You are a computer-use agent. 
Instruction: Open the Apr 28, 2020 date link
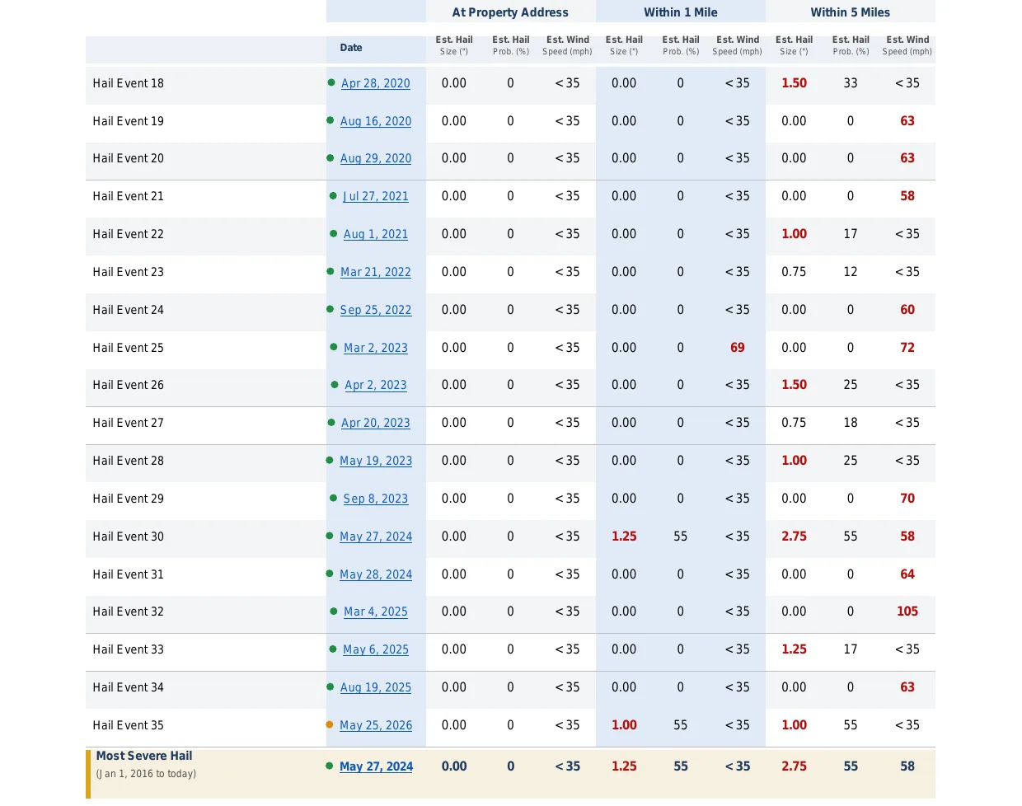(x=376, y=83)
